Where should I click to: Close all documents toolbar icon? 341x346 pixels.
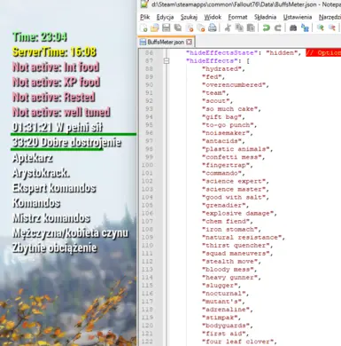point(201,28)
